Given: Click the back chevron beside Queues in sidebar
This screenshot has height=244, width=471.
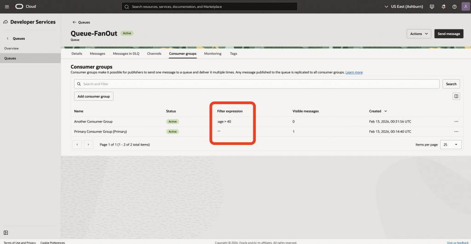Looking at the screenshot, I should 7,39.
